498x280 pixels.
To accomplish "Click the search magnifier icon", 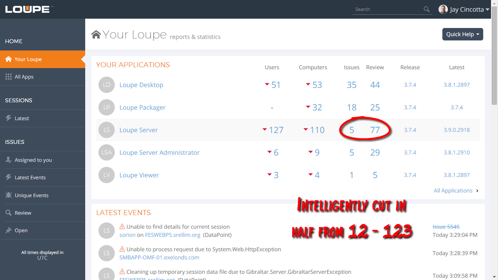I will click(x=427, y=9).
